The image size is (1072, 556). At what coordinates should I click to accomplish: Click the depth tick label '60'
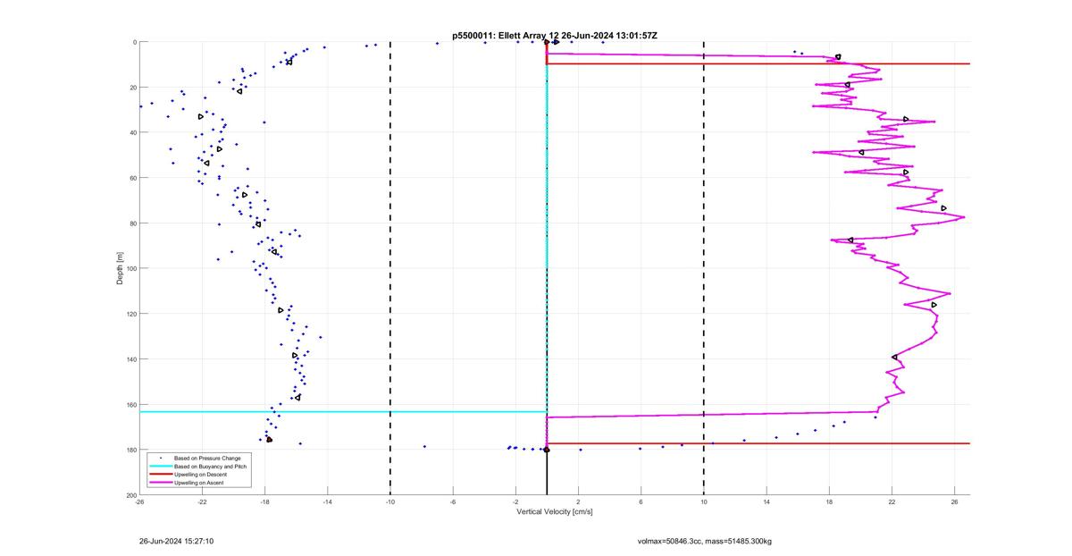pos(132,178)
